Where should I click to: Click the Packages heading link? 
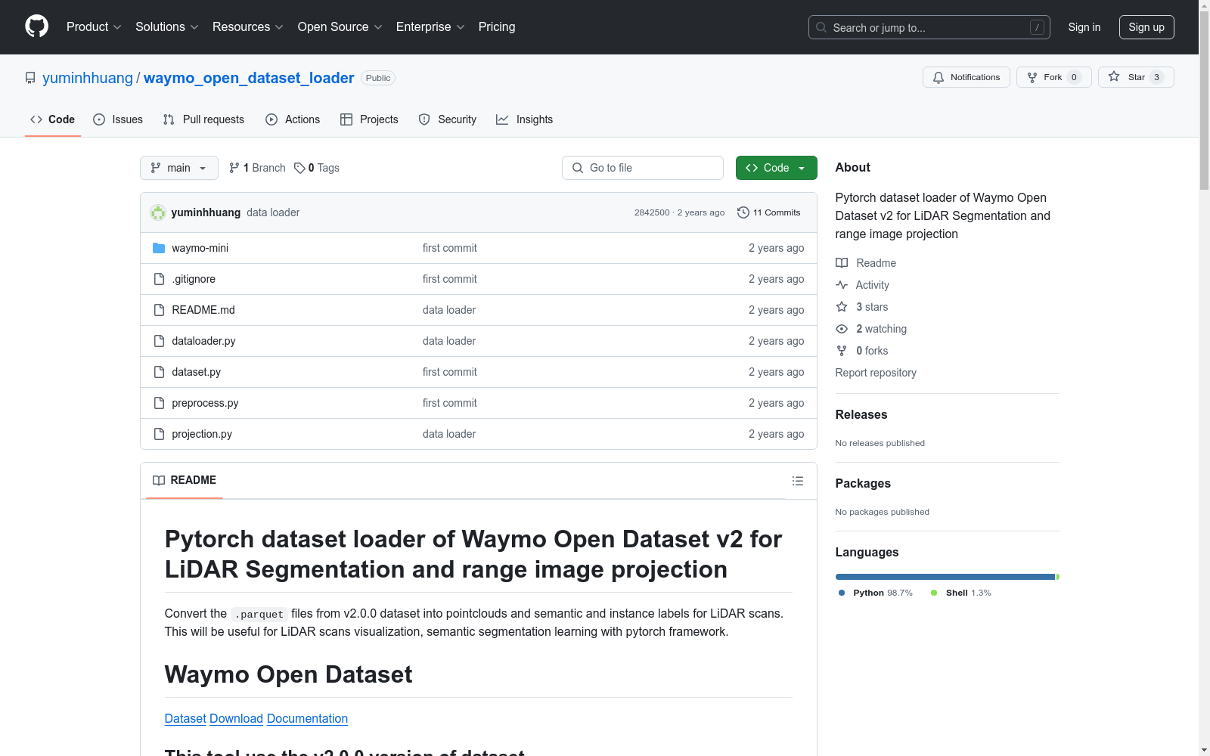click(863, 483)
